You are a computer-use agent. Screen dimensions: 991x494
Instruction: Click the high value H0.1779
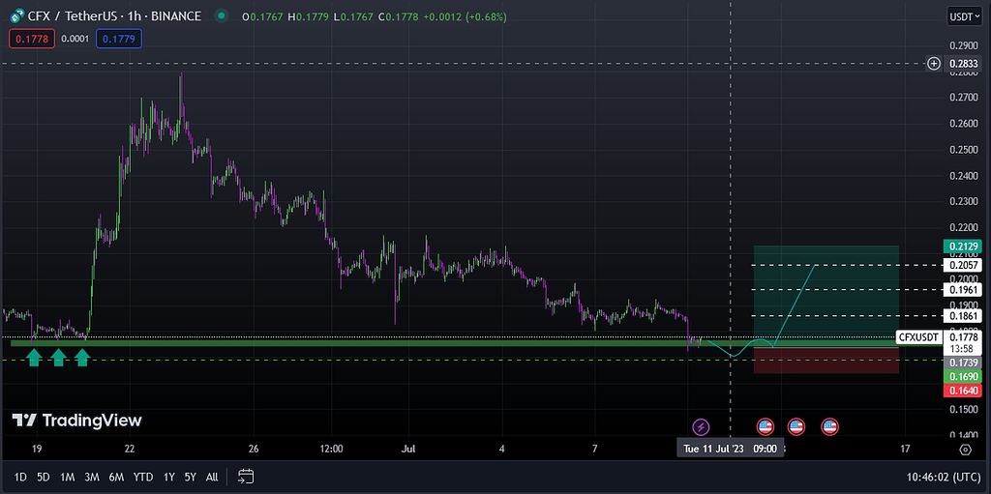click(x=308, y=17)
